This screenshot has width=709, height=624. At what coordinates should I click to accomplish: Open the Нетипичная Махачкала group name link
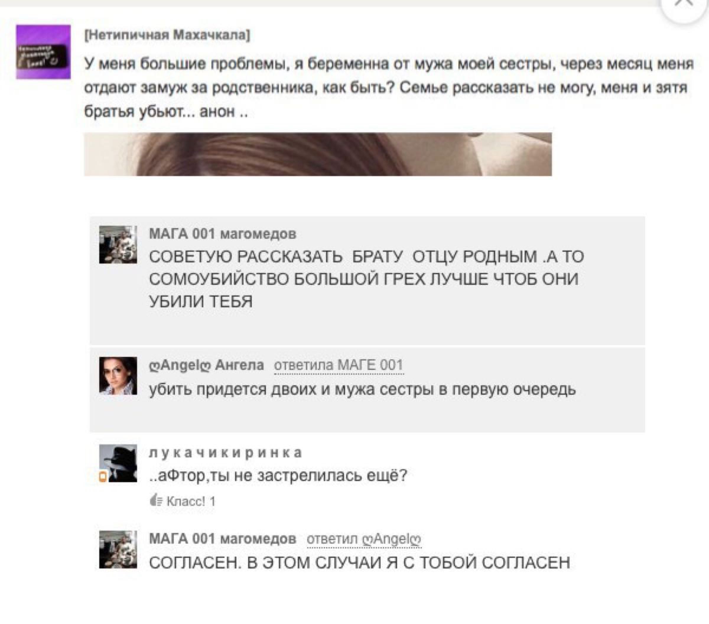point(167,35)
